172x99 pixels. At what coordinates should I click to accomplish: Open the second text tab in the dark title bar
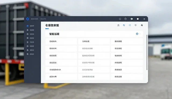tap(43, 19)
